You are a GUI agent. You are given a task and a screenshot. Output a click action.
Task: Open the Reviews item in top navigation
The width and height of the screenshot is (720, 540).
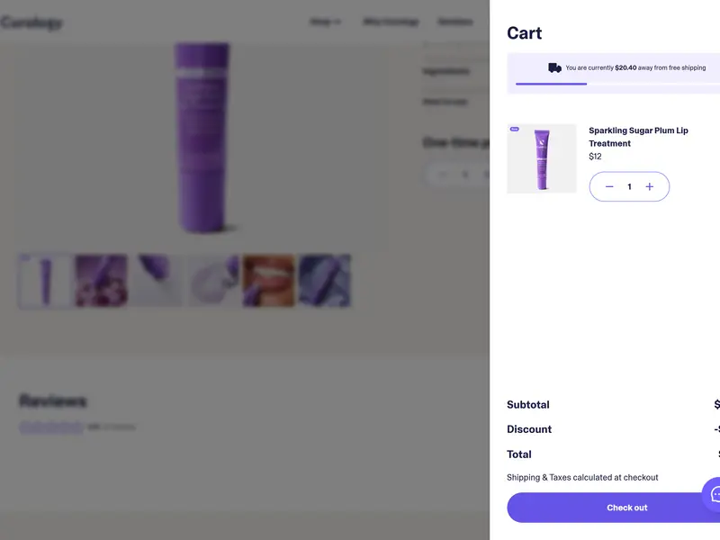pyautogui.click(x=455, y=22)
